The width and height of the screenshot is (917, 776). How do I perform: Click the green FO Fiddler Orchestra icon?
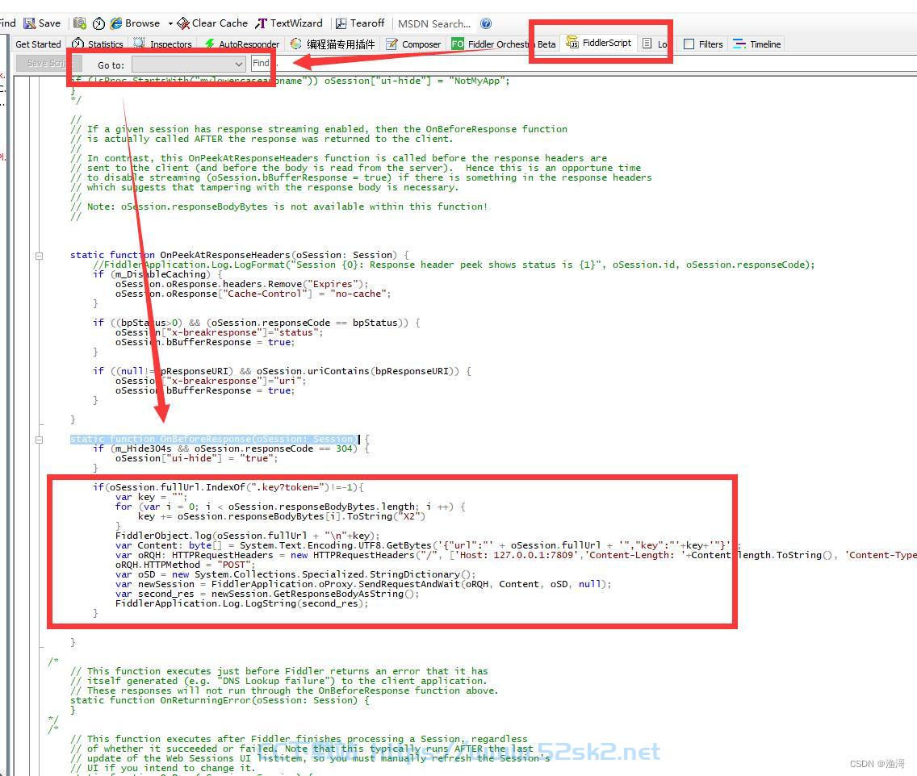[458, 44]
